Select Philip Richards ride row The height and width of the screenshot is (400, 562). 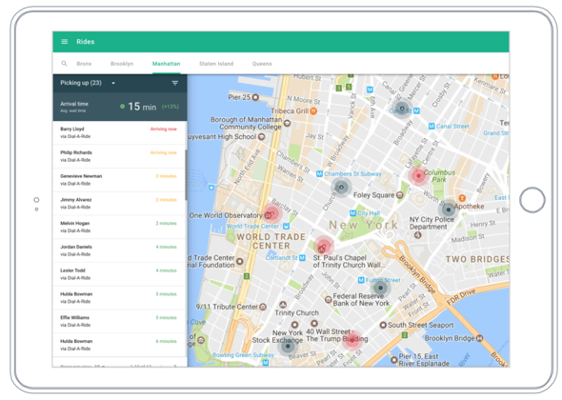(x=120, y=156)
